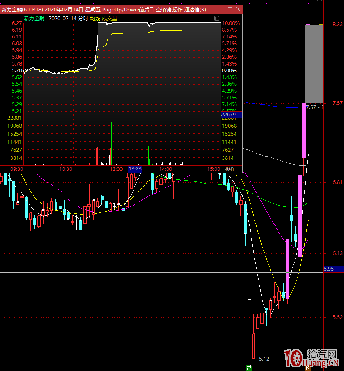The width and height of the screenshot is (344, 371).
Task: Open the 操作 menu in popup
Action: (x=230, y=169)
